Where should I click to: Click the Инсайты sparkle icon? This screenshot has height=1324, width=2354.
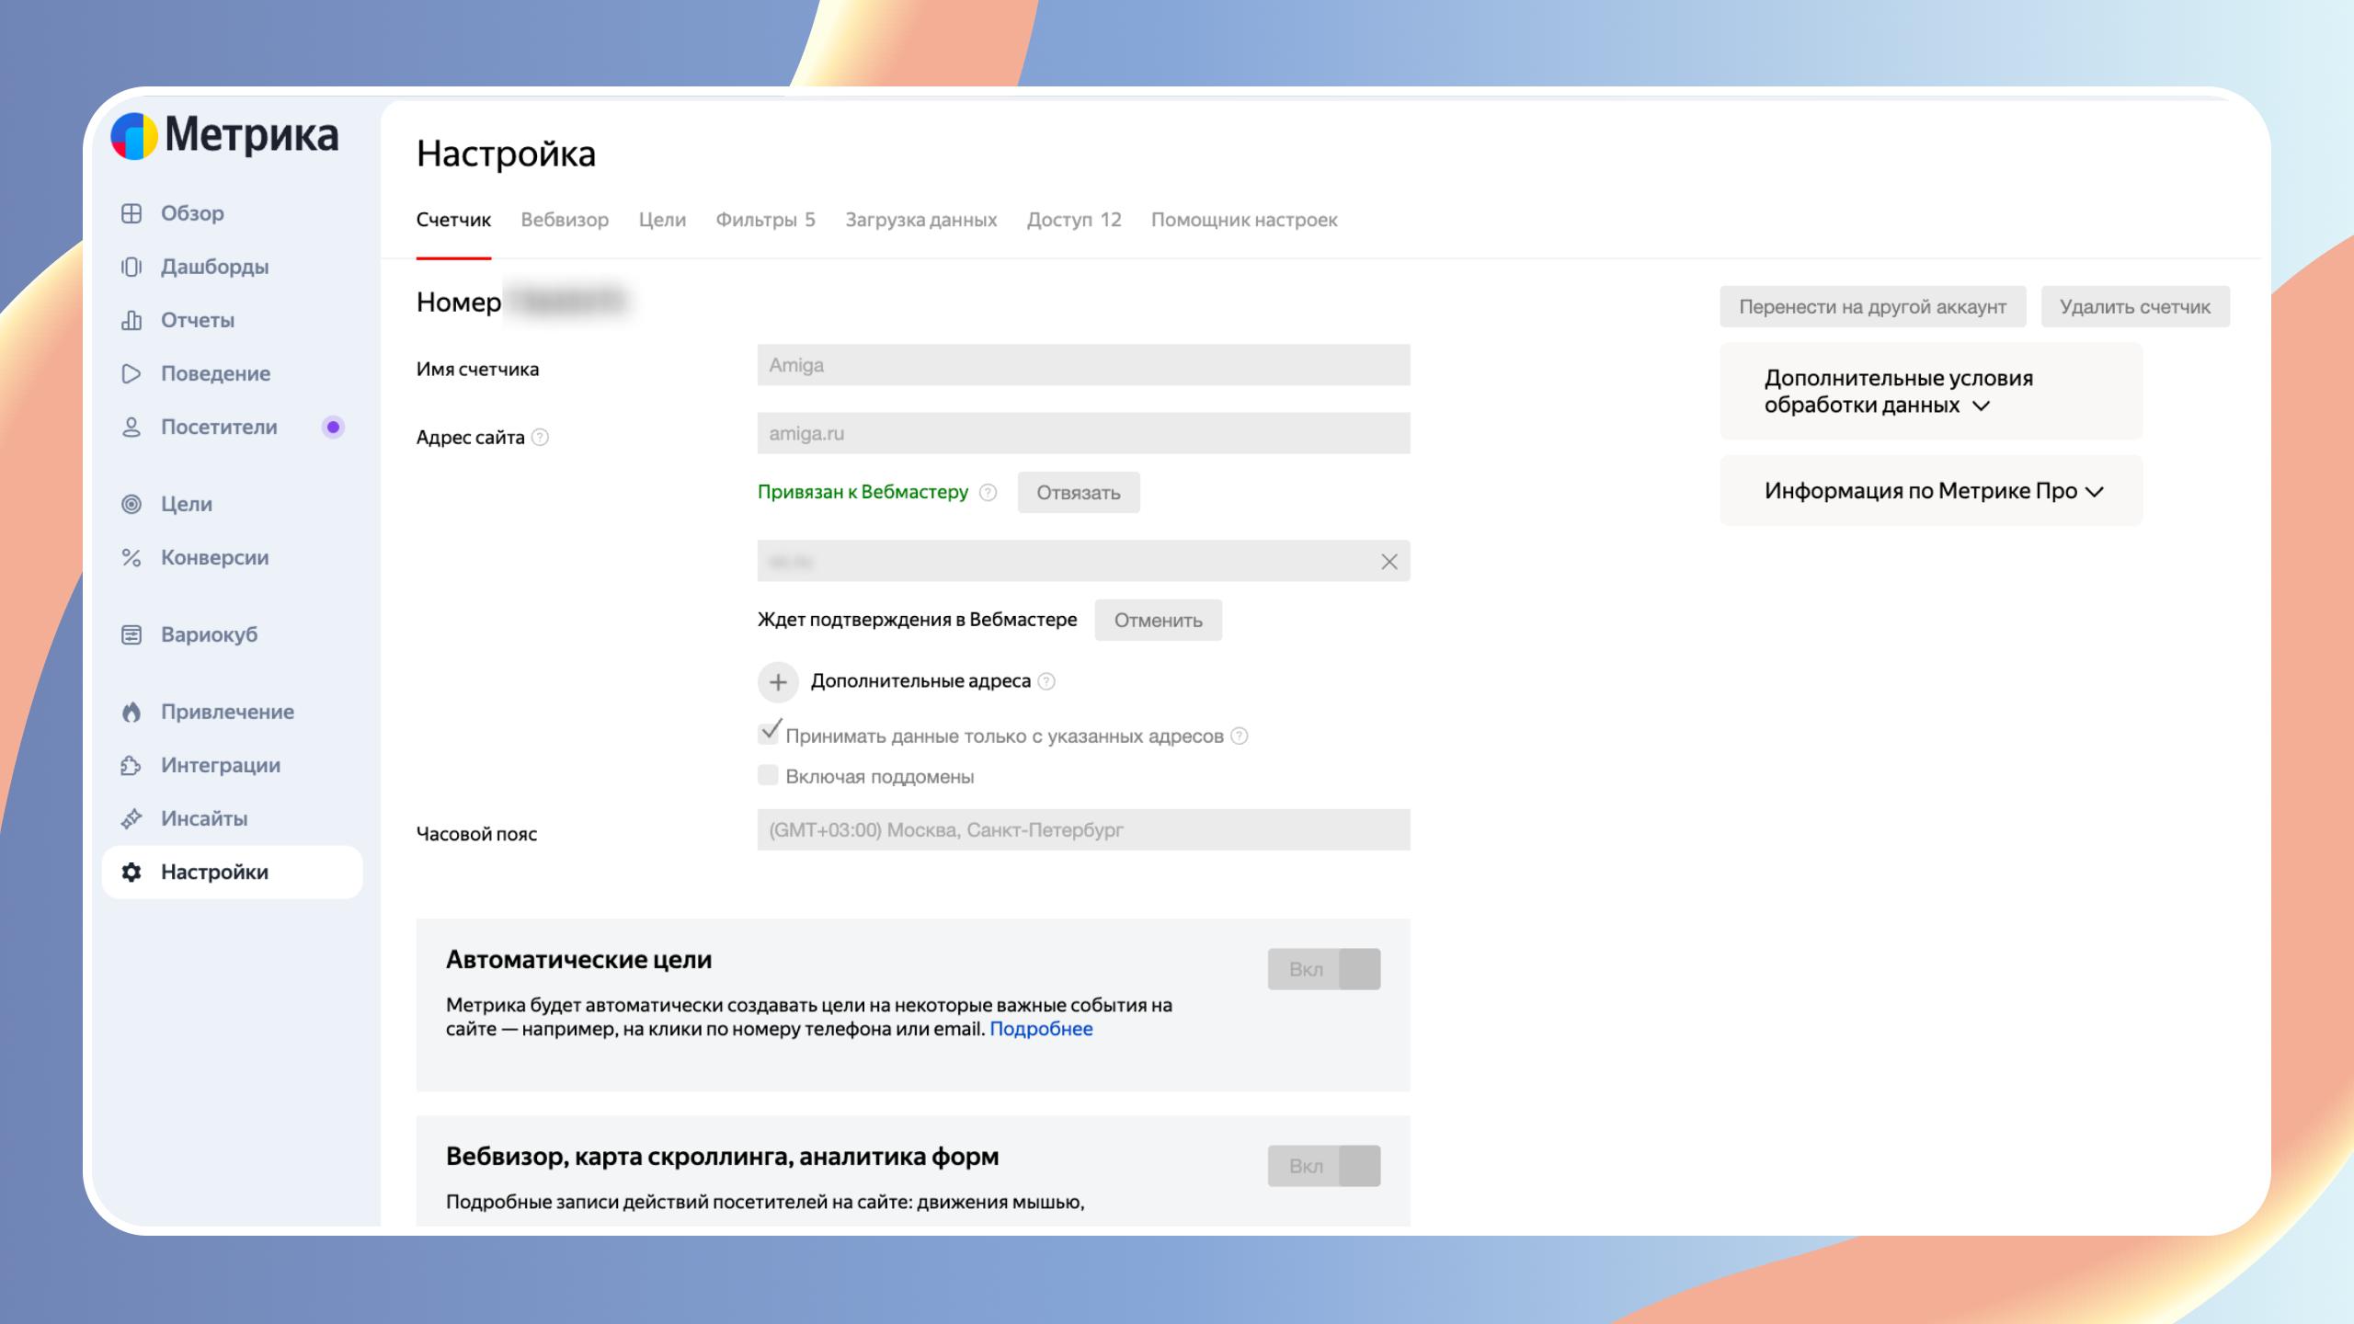point(131,818)
